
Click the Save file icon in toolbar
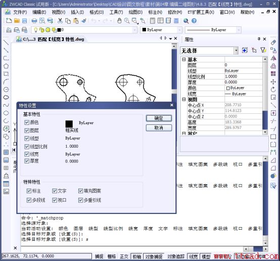pyautogui.click(x=24, y=21)
